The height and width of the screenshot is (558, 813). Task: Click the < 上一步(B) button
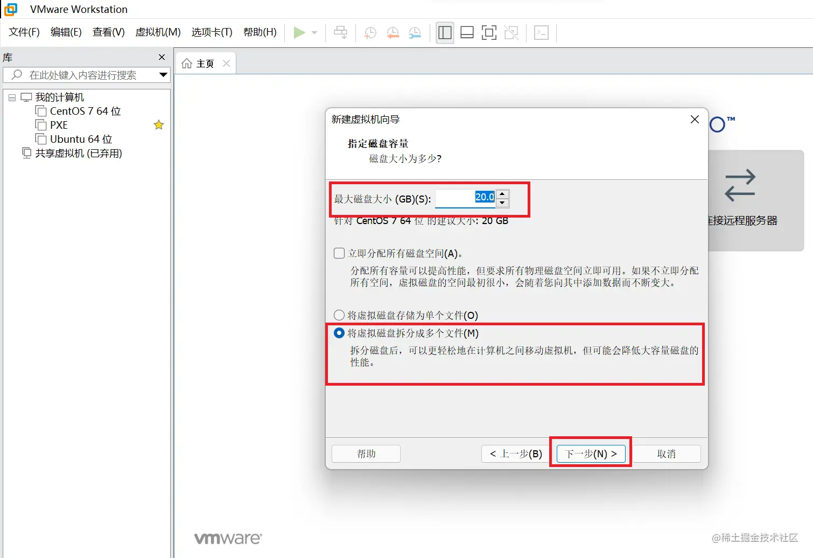click(x=516, y=454)
